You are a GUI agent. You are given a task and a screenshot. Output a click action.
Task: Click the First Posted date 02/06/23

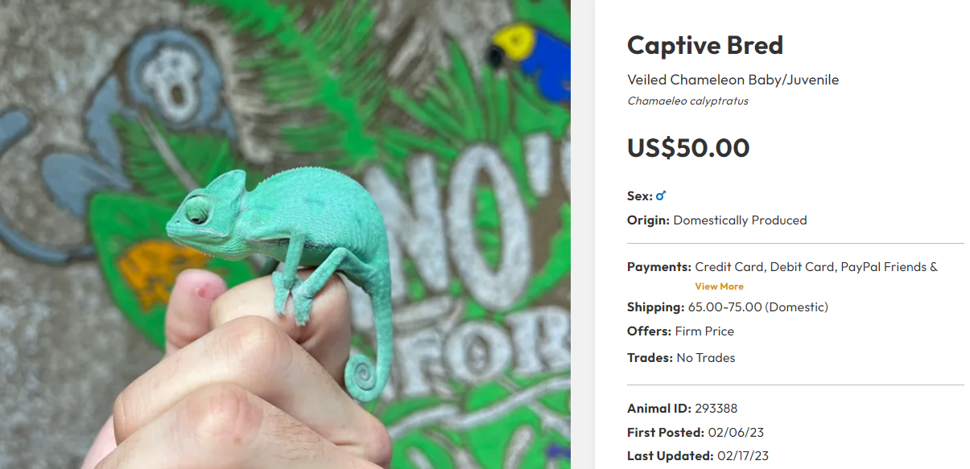[734, 433]
